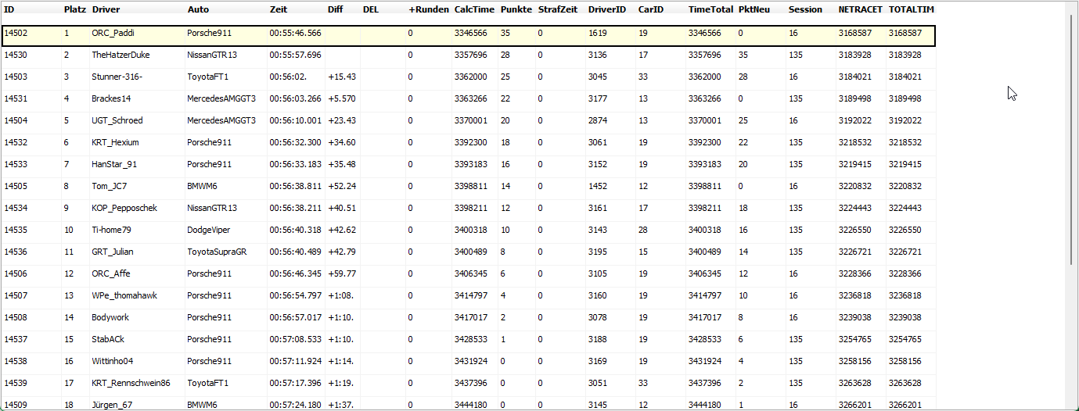Click the vertical scrollbar thumb
This screenshot has width=1079, height=411.
(x=1072, y=141)
